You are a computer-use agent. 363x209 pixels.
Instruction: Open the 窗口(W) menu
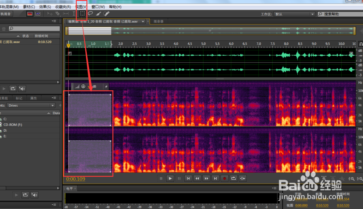coord(98,7)
